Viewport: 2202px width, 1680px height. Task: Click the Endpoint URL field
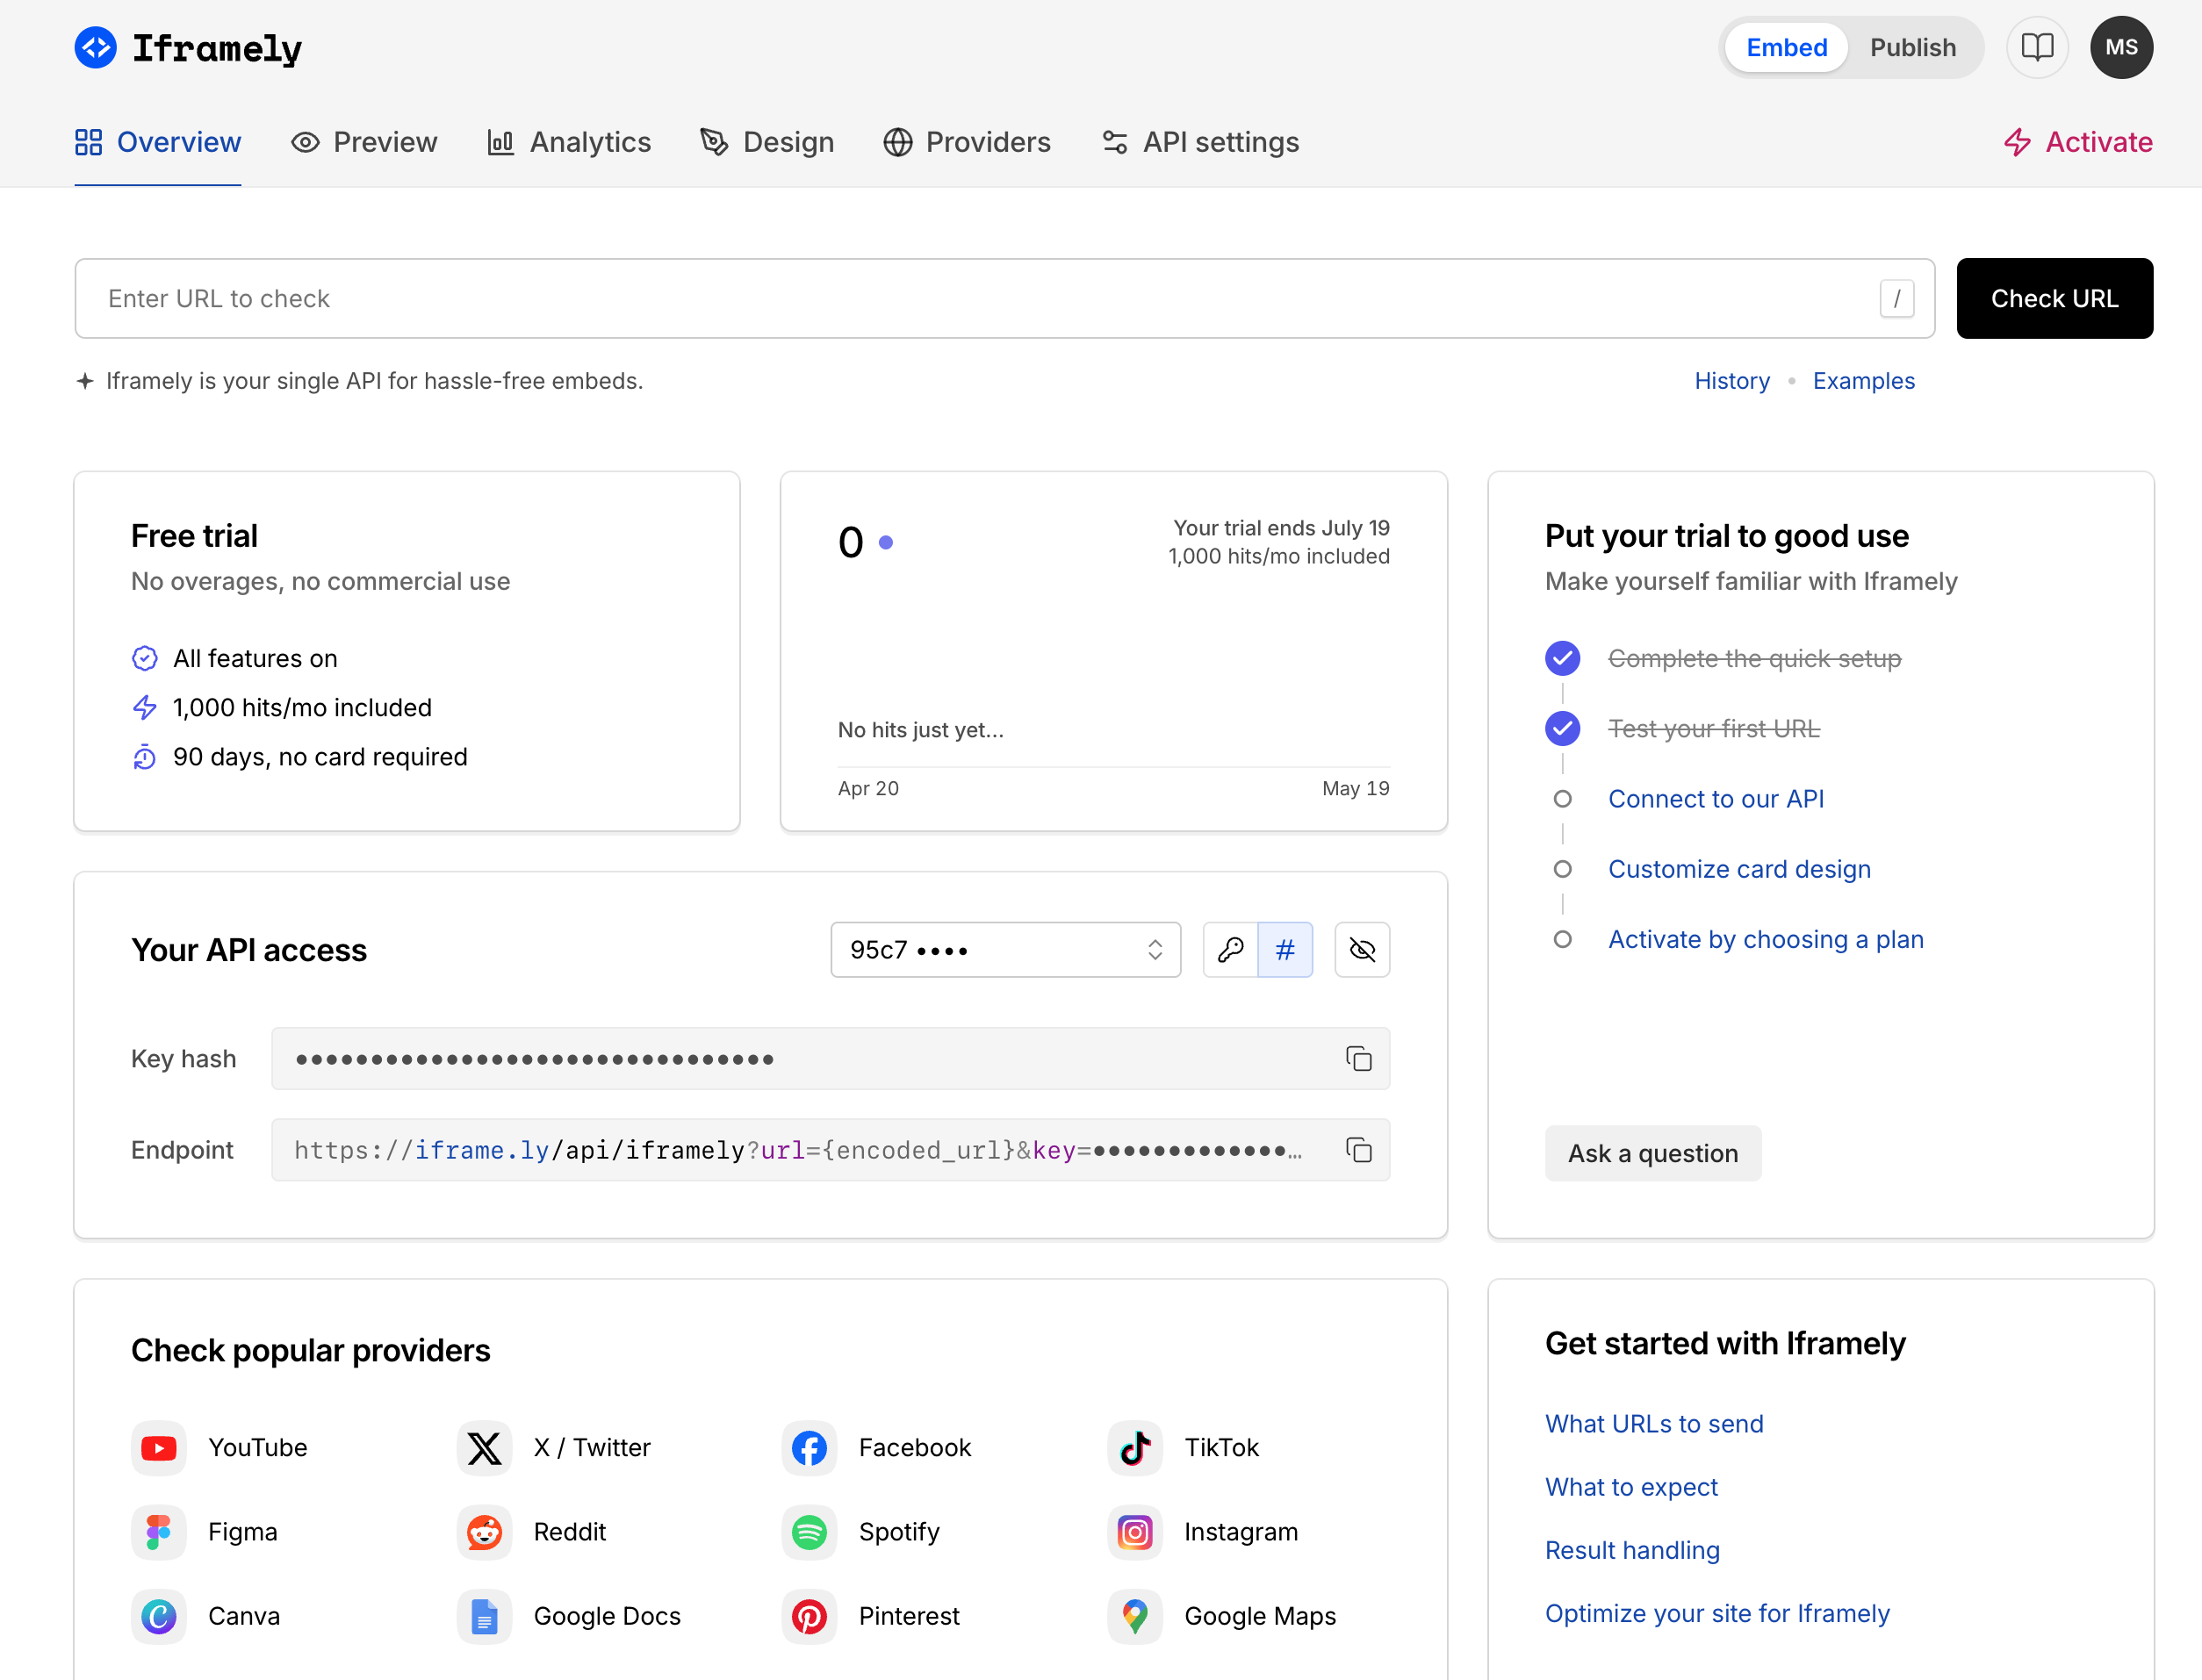(830, 1150)
